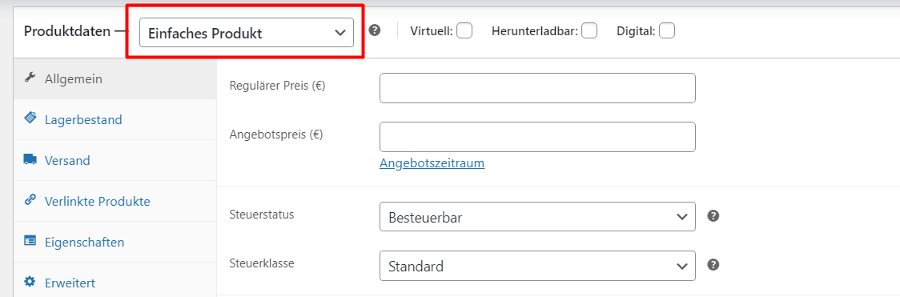Click the gear icon for Erweitert
This screenshot has width=900, height=297.
point(30,282)
